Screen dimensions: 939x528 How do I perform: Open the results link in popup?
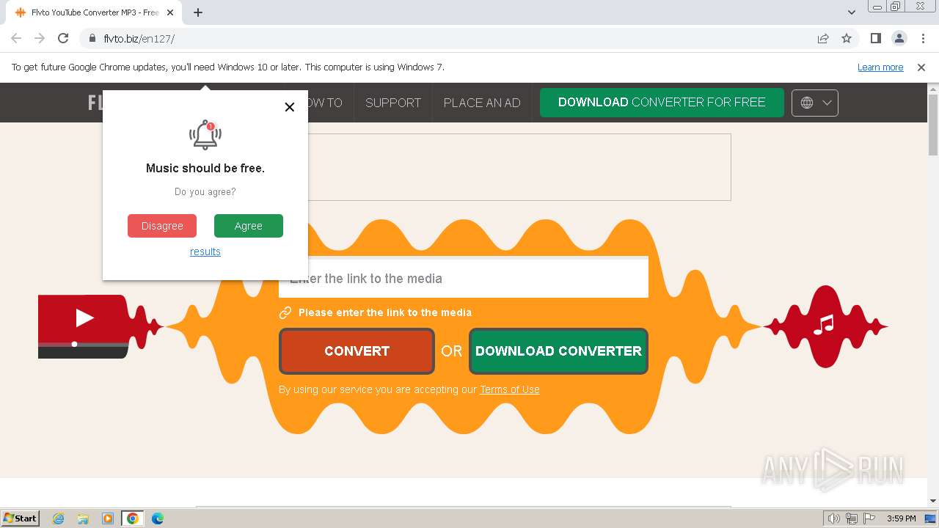[205, 252]
